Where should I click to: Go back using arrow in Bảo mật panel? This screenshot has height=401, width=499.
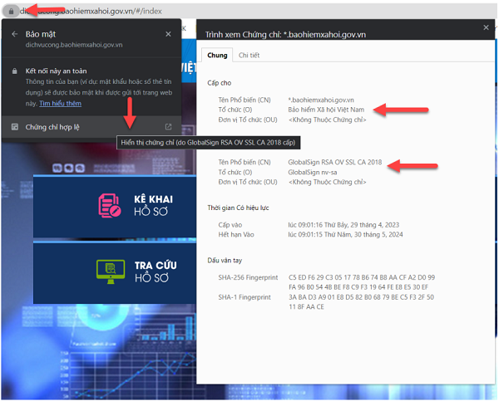(15, 34)
